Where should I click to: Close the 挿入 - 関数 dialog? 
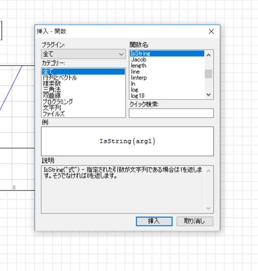click(211, 31)
